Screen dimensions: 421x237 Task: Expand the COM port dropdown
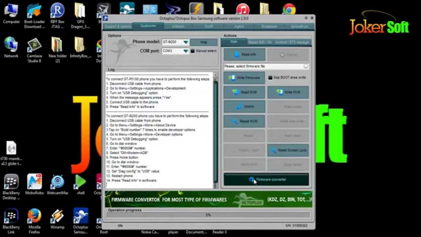click(x=186, y=51)
